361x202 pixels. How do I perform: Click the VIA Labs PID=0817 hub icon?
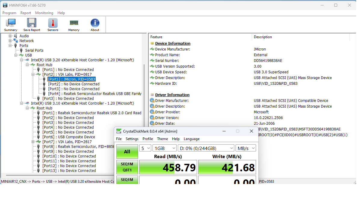pyautogui.click(x=39, y=75)
